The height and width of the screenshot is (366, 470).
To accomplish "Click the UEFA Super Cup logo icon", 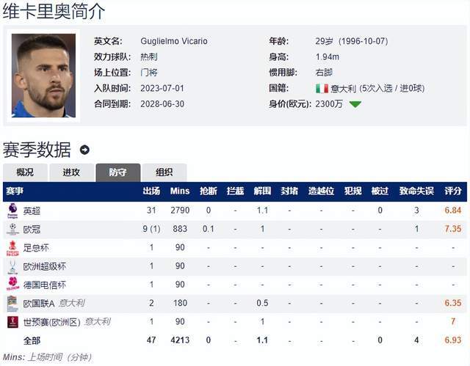I will [12, 266].
